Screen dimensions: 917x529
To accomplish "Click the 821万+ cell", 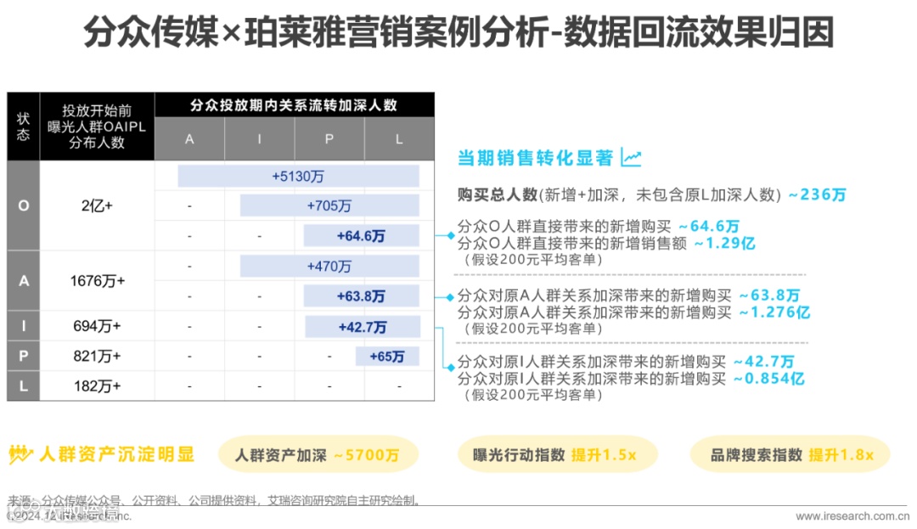I will (x=97, y=356).
